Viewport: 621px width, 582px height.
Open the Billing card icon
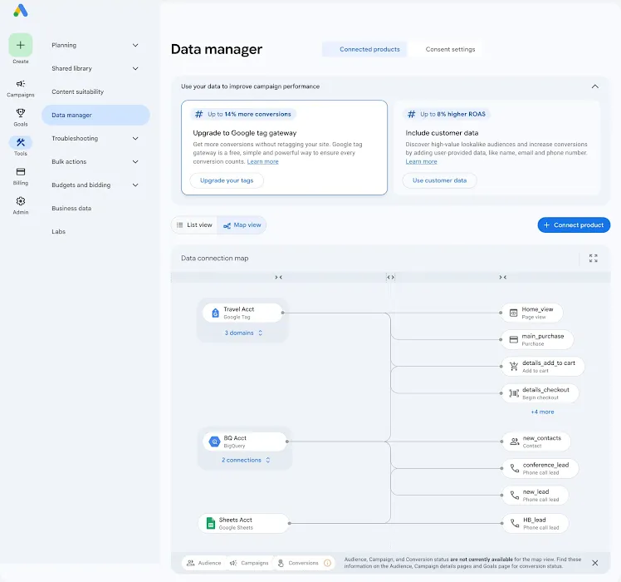click(21, 172)
